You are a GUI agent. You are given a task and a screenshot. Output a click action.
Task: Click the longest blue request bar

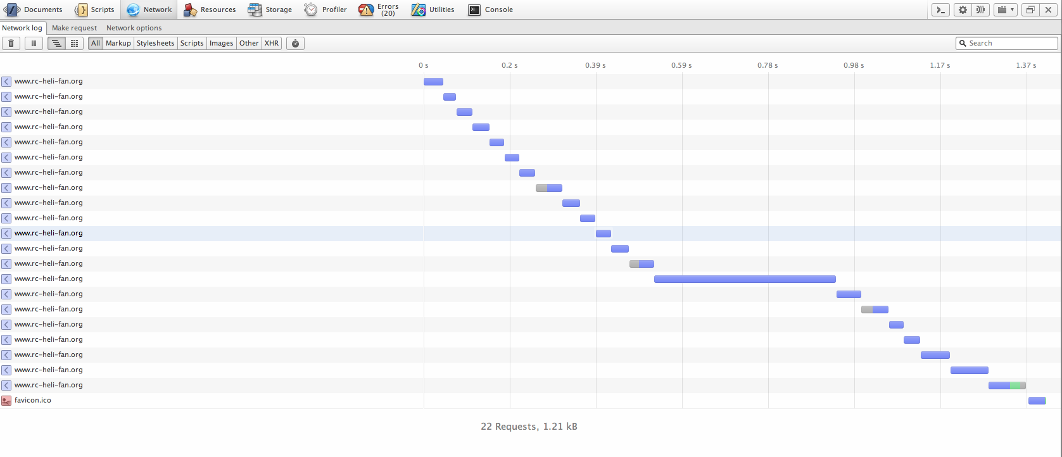click(x=745, y=279)
